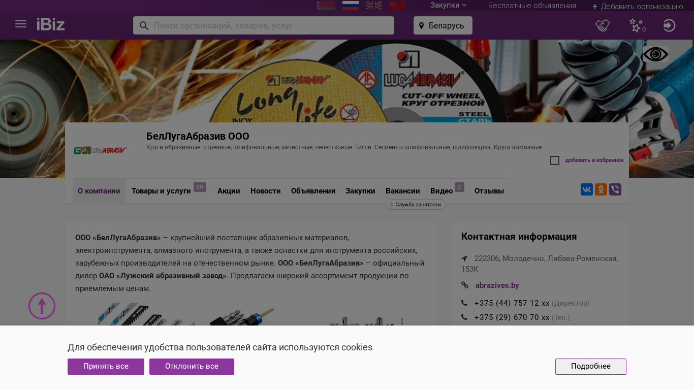Viewport: 694px width, 390px height.
Task: Click the Подробнее cookie details button
Action: (x=591, y=367)
